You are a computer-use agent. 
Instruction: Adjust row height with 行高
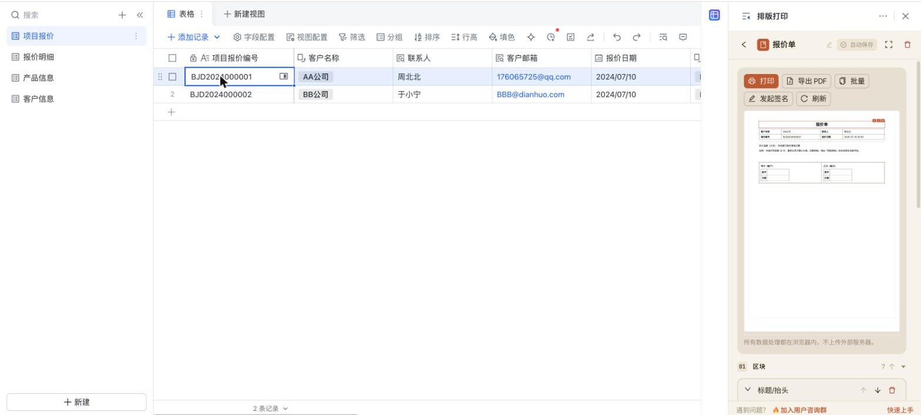point(464,37)
